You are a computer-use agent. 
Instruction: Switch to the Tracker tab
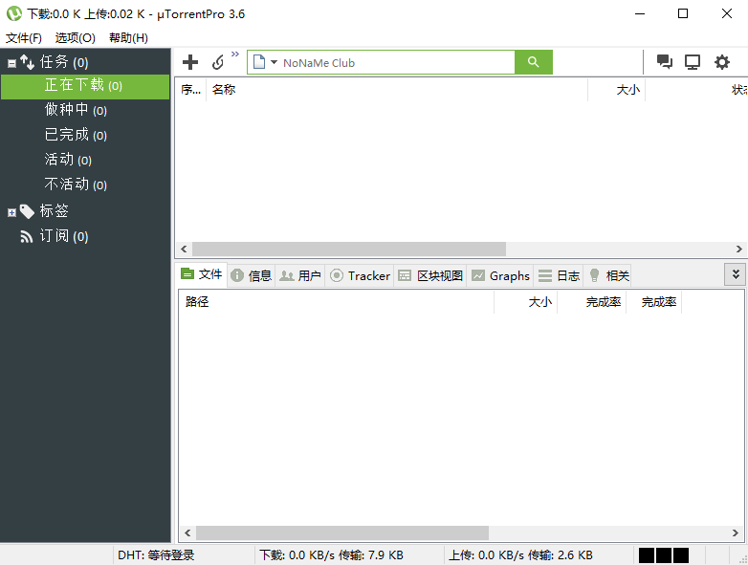tap(360, 275)
